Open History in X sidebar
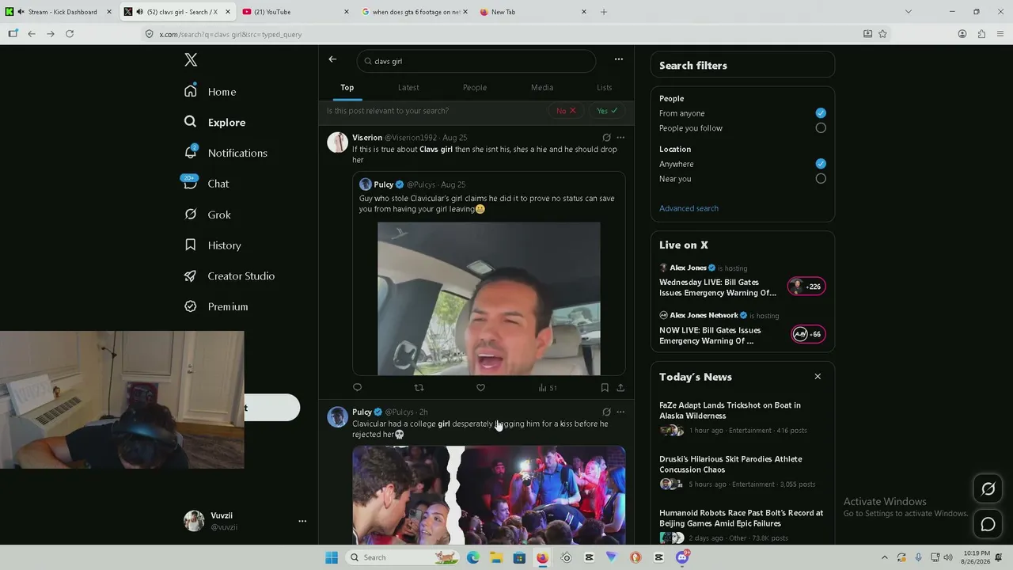 (212, 245)
